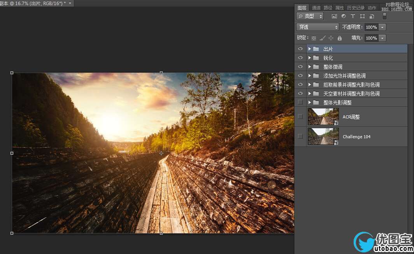The width and height of the screenshot is (414, 254).
Task: Filter layers by adjustment layer icon
Action: coord(344,16)
